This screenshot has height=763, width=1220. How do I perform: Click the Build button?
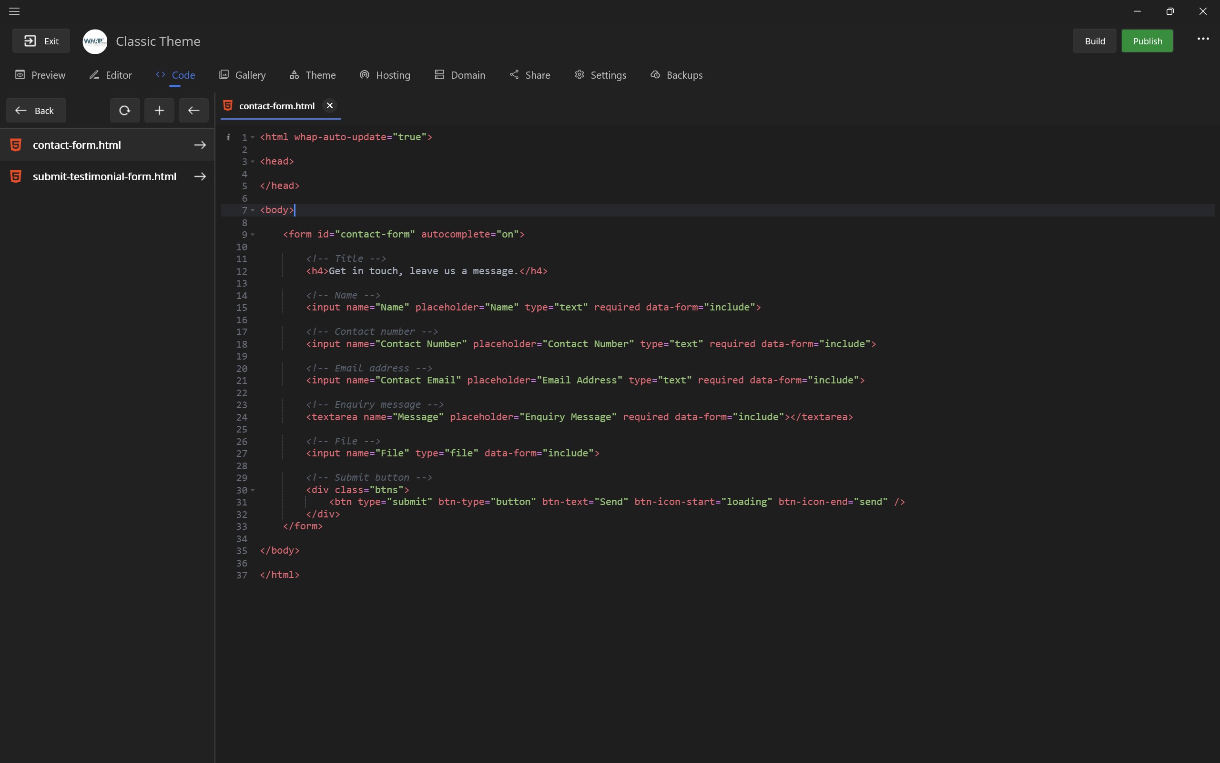(1095, 41)
